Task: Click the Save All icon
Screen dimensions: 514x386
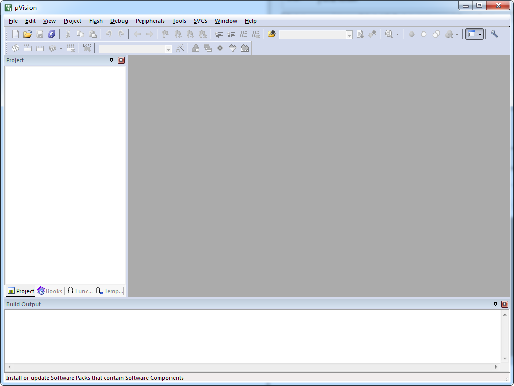Action: pos(52,34)
